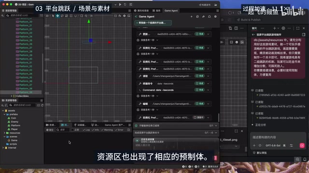Select the rotate tool in the scene toolbar
Viewport: 309px width, 173px height.
[62, 16]
